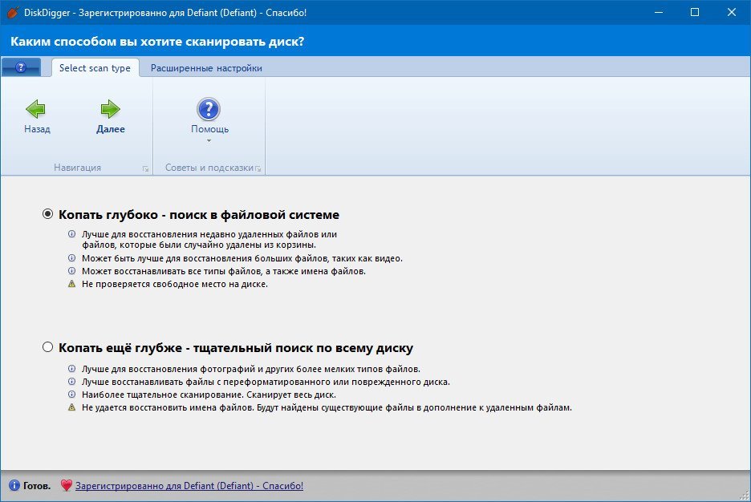Click the 'Готов.' status text

(37, 486)
